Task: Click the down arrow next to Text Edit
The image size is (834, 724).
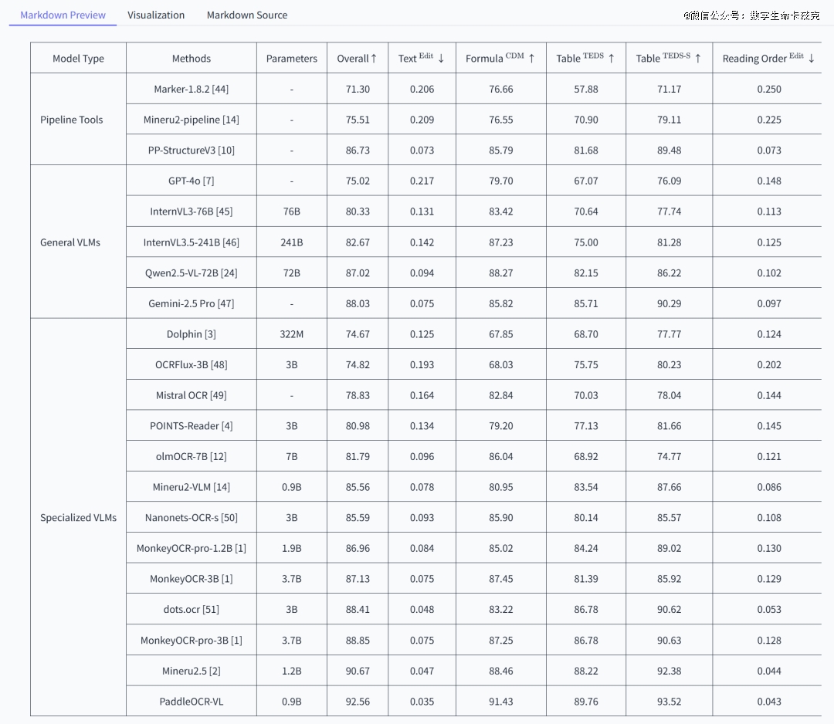Action: pyautogui.click(x=441, y=59)
